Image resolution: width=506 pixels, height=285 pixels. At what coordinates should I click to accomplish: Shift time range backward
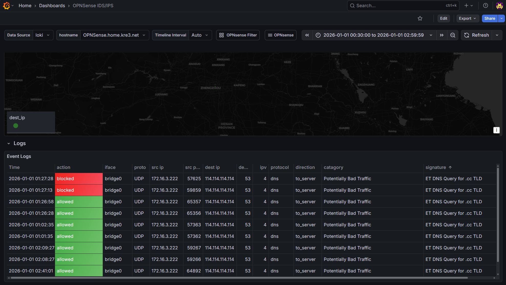click(307, 35)
